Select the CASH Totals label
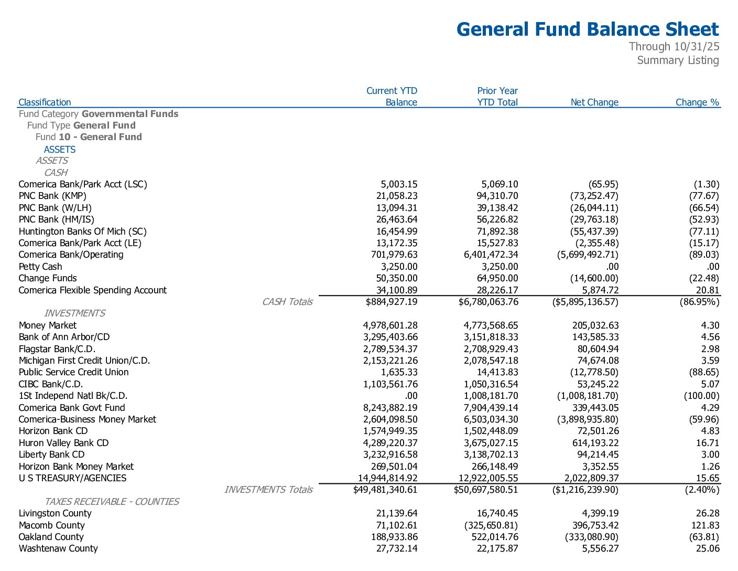This screenshot has width=738, height=571. pyautogui.click(x=287, y=302)
